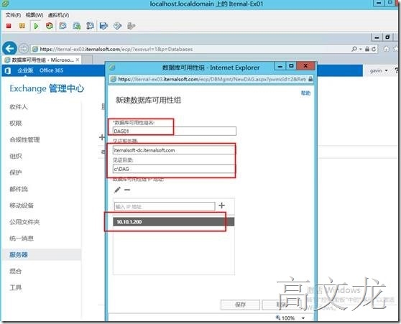Click the browser back arrow button
401x324 pixels.
click(10, 49)
